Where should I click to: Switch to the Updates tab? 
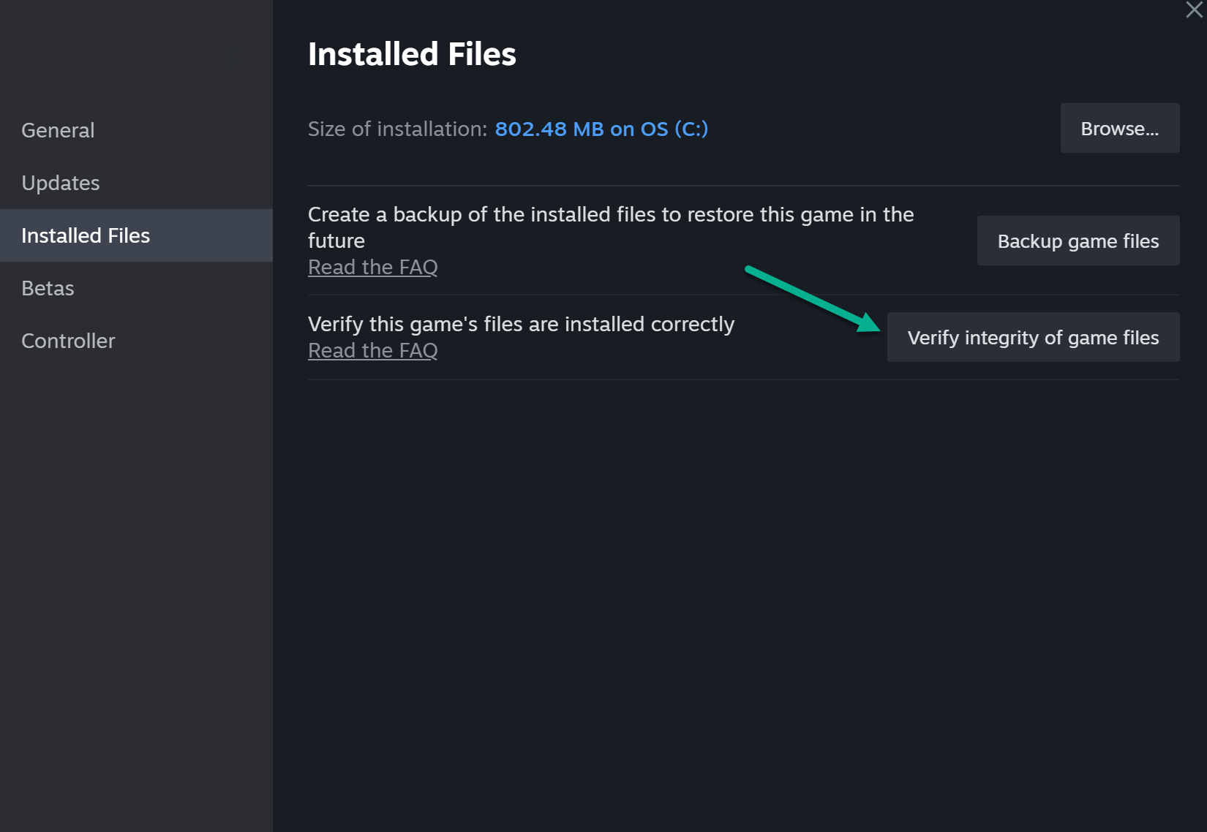pyautogui.click(x=61, y=183)
